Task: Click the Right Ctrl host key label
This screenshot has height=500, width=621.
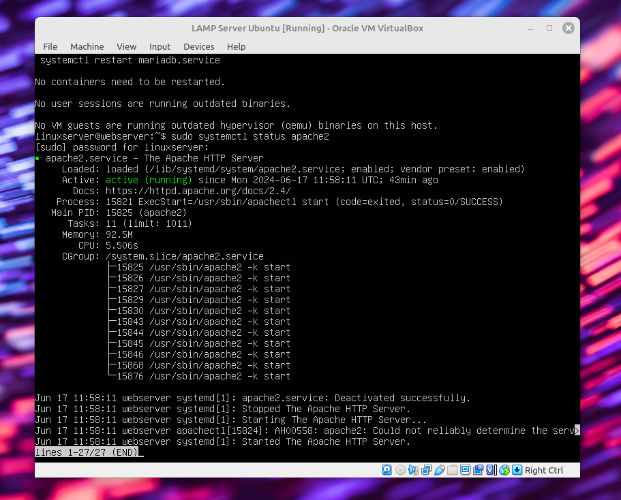Action: pyautogui.click(x=544, y=470)
